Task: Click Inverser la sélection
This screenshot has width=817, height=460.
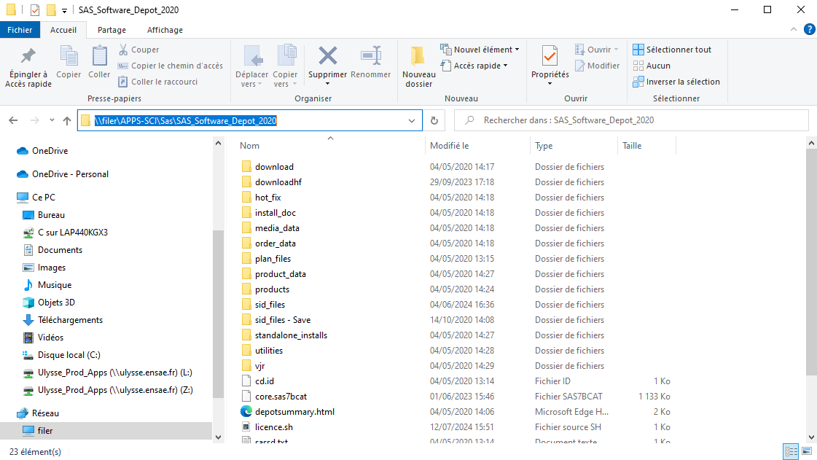Action: (676, 82)
